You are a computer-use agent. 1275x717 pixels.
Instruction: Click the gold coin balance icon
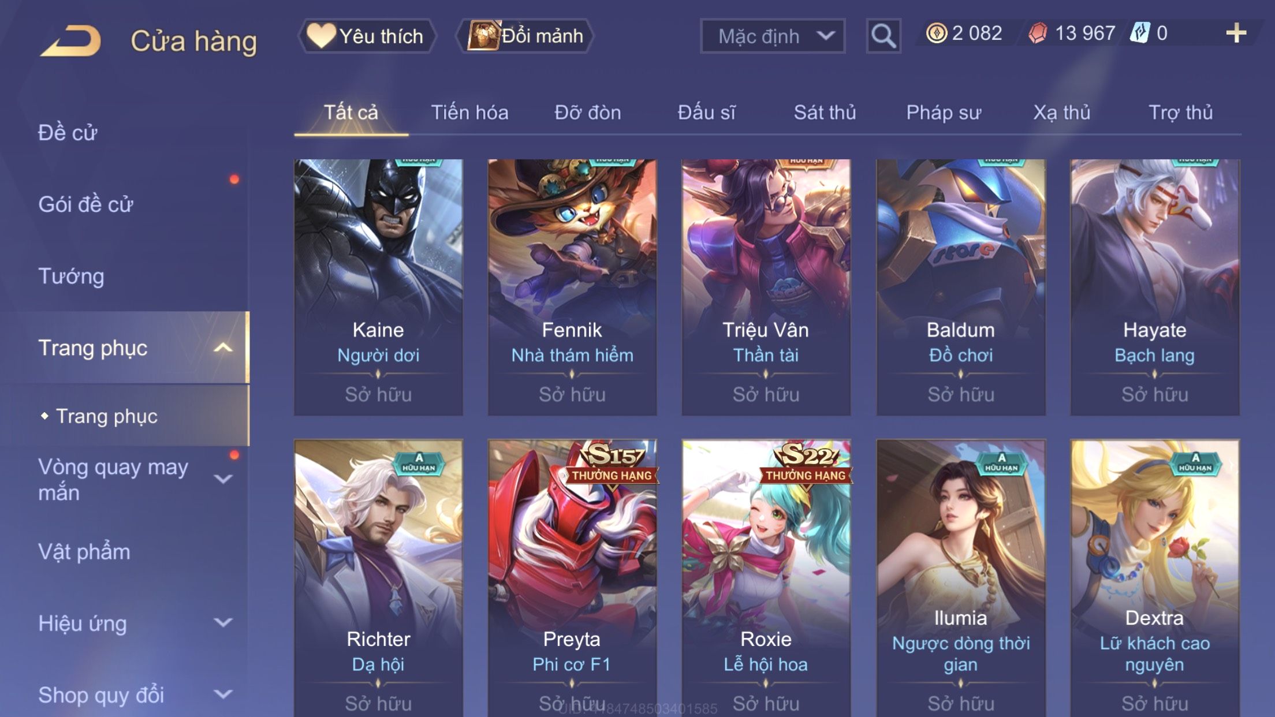937,33
